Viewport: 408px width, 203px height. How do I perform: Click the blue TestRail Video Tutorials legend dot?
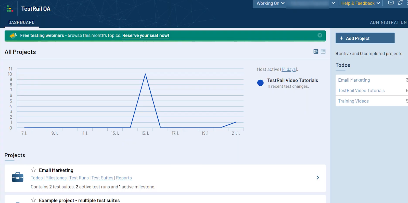coord(260,83)
